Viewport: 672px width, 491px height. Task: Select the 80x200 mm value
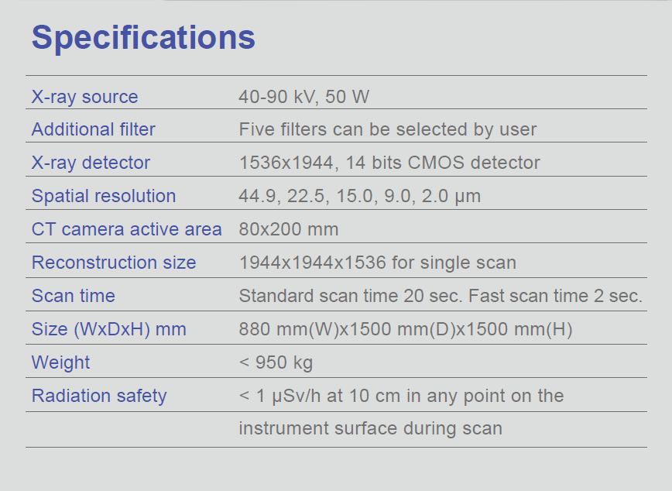tap(288, 229)
